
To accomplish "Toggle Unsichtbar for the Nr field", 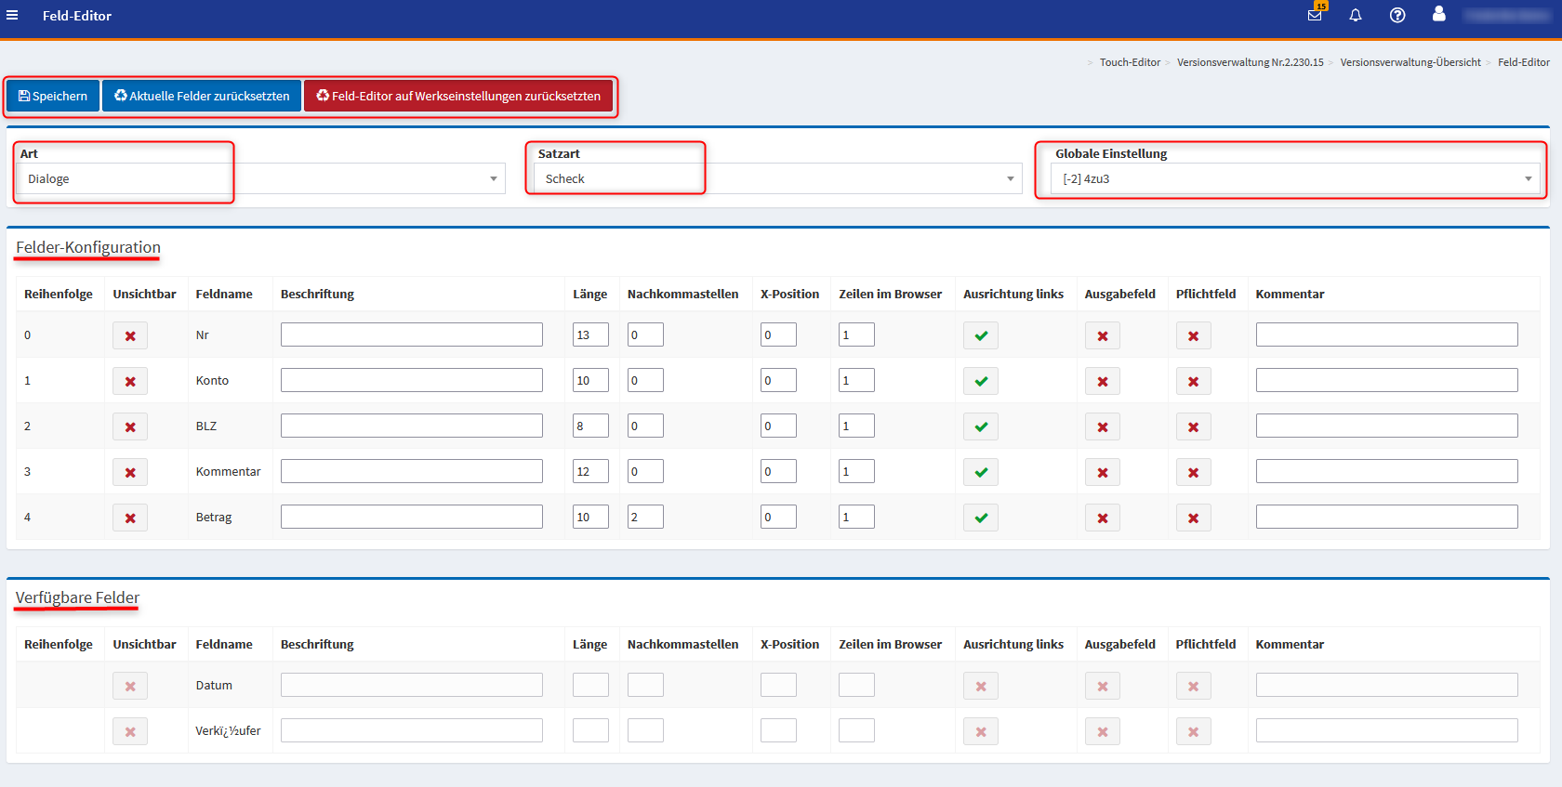I will click(130, 335).
